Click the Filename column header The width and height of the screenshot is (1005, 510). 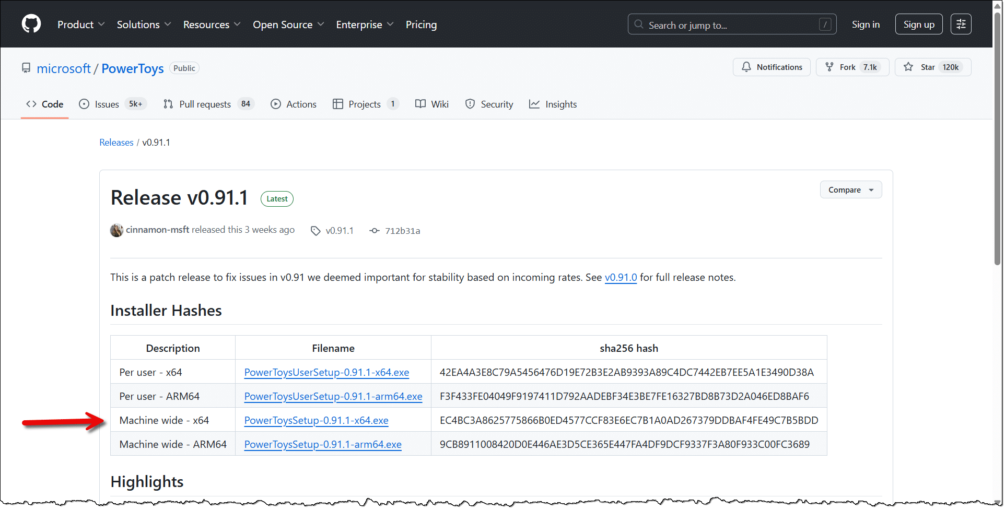point(333,348)
